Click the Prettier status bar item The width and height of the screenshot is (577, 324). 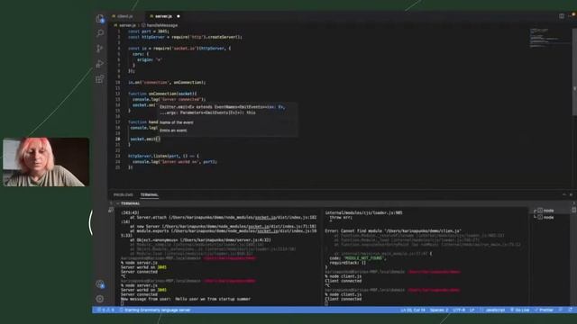click(x=544, y=310)
